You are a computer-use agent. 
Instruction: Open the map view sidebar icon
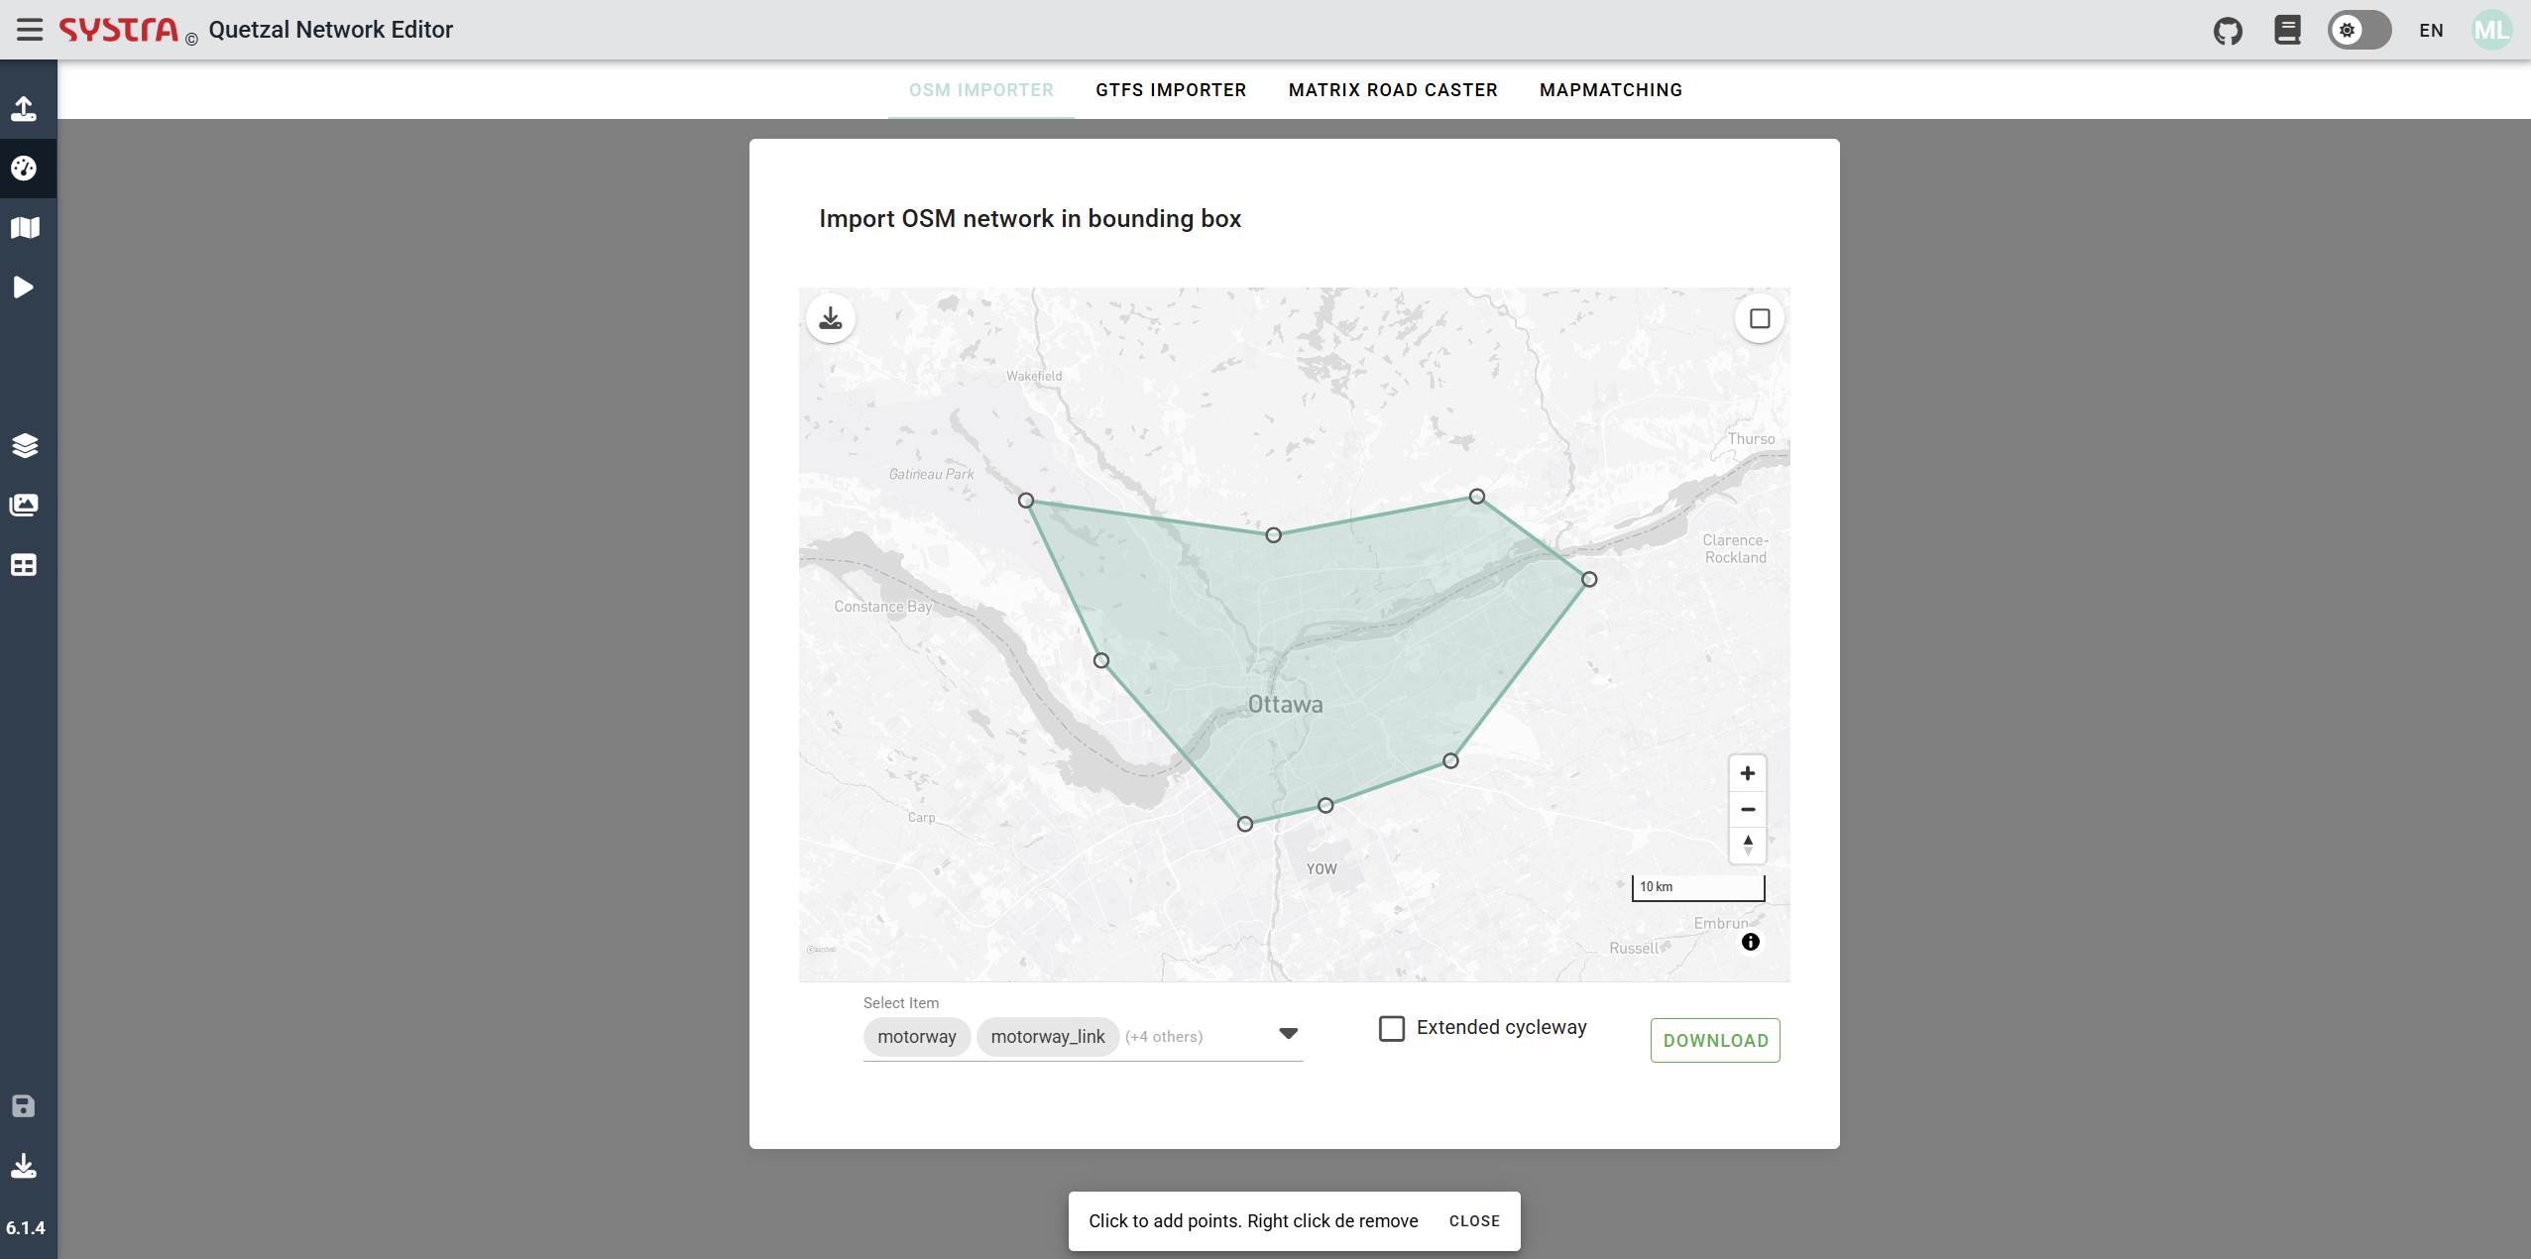click(24, 228)
